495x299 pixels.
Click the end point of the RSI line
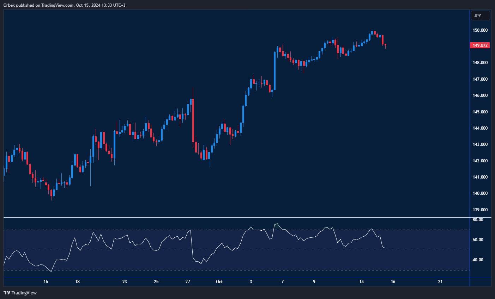(x=385, y=248)
